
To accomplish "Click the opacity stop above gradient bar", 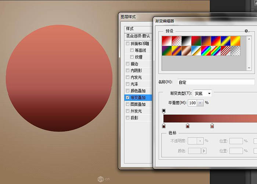I will pos(164,111).
